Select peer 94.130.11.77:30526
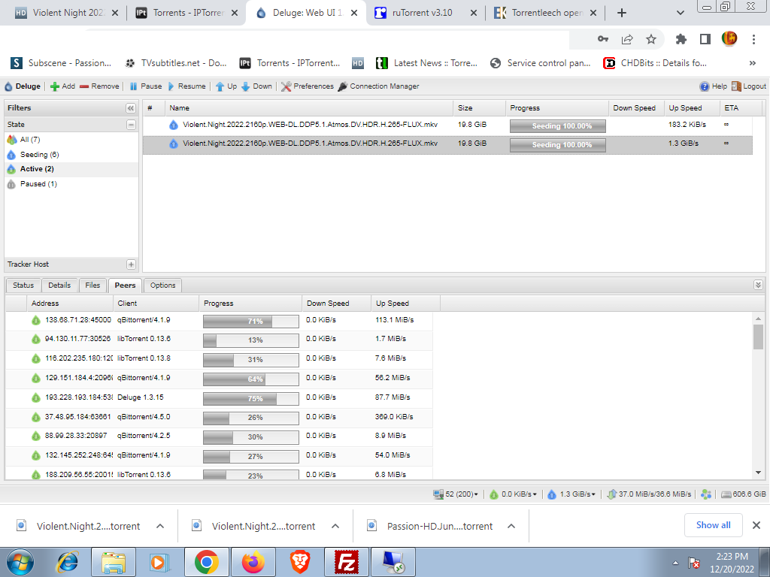This screenshot has width=770, height=577. pyautogui.click(x=219, y=340)
